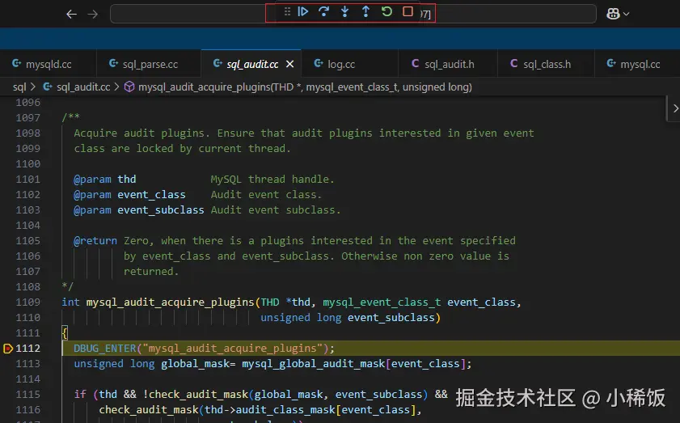
Task: Select the sql_audit.h tab
Action: pyautogui.click(x=449, y=64)
